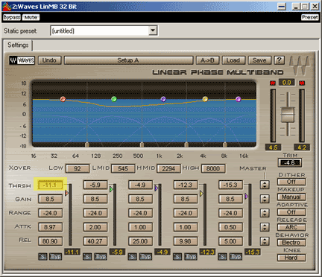Click the Trim value field
This screenshot has height=277, width=322.
290,163
